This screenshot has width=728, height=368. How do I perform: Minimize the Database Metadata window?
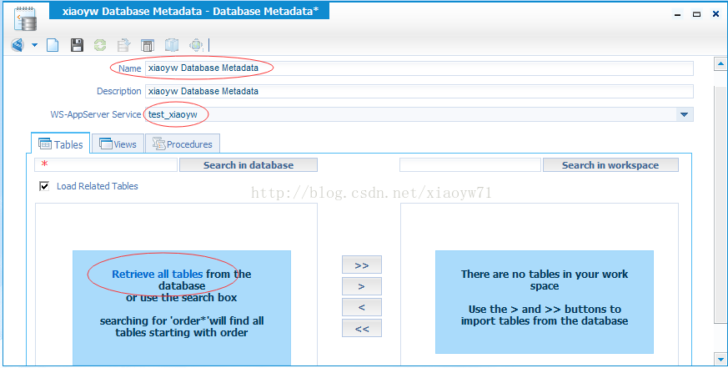point(677,14)
